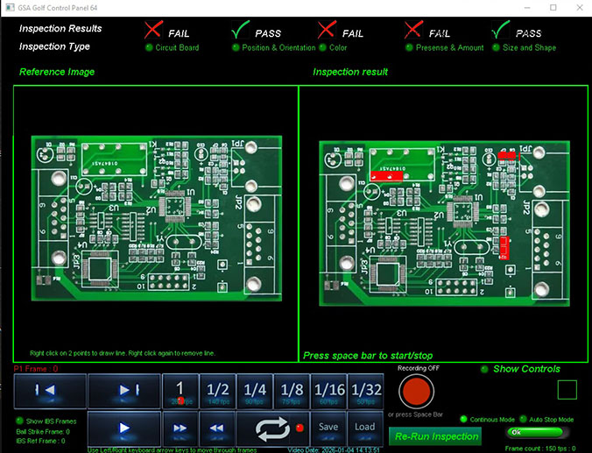Step back to the previous frame

(x=50, y=389)
